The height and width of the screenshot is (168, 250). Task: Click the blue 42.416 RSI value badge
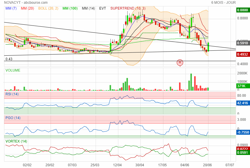(242, 103)
